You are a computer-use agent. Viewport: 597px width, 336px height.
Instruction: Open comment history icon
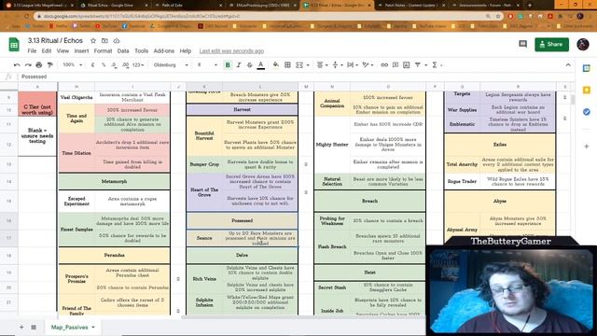[x=522, y=44]
